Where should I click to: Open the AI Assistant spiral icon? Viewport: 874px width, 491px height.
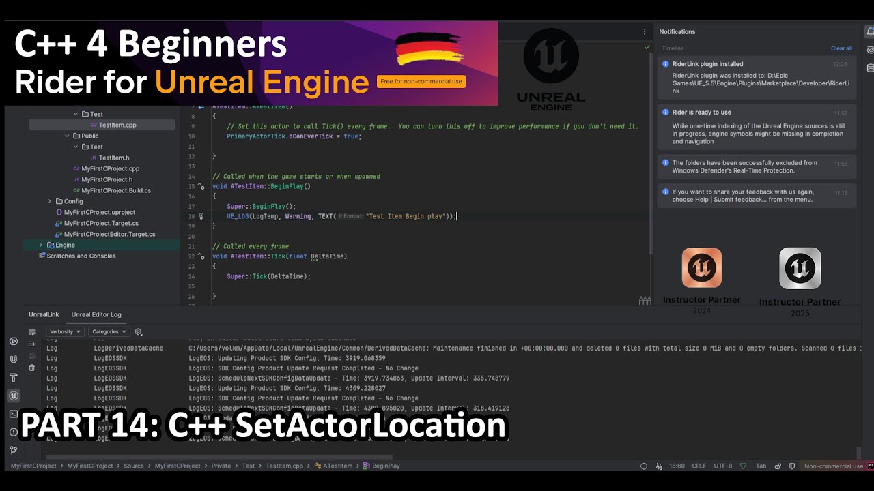[x=870, y=50]
